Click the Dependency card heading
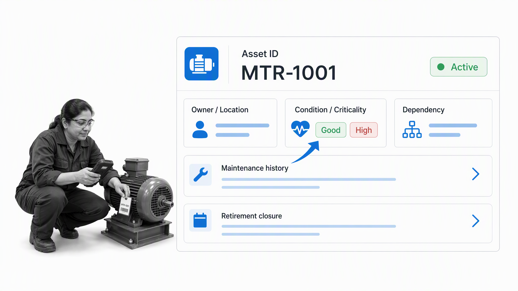Screen dimensions: 518x291 coord(423,110)
